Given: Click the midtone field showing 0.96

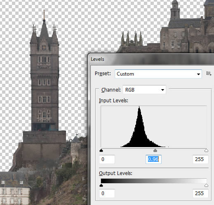Looking at the screenshot, I should point(153,159).
